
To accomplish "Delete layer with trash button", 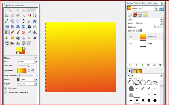I will point(160,65).
